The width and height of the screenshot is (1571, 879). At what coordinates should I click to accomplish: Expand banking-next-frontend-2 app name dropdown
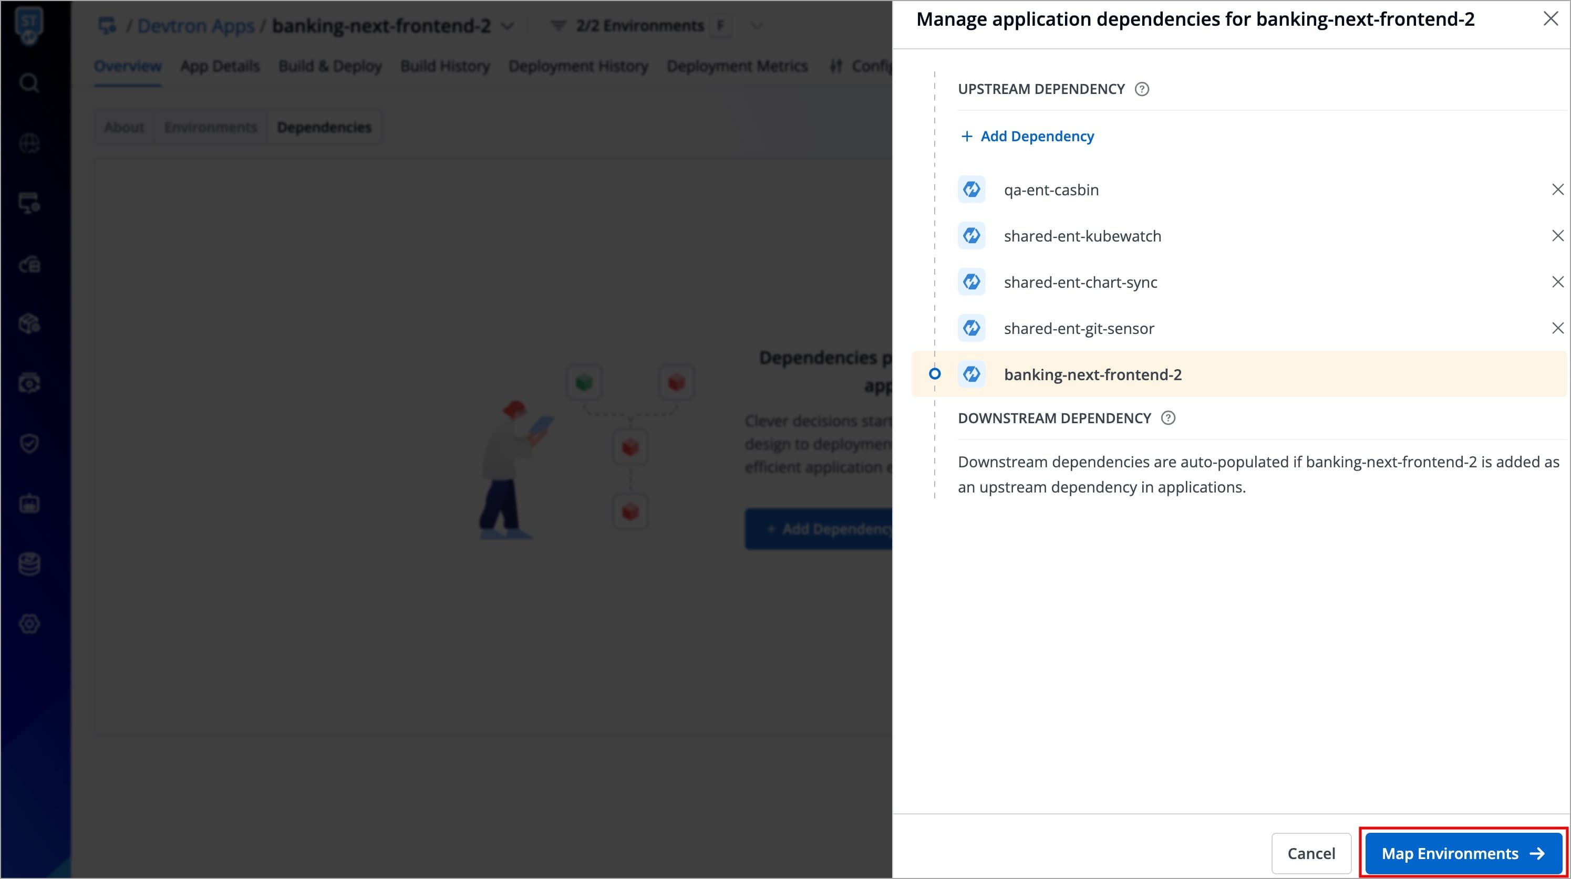508,26
